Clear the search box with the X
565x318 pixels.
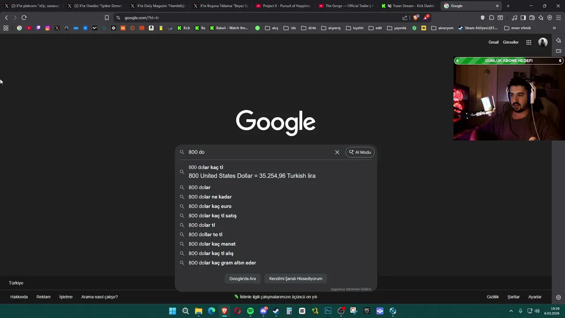click(337, 152)
